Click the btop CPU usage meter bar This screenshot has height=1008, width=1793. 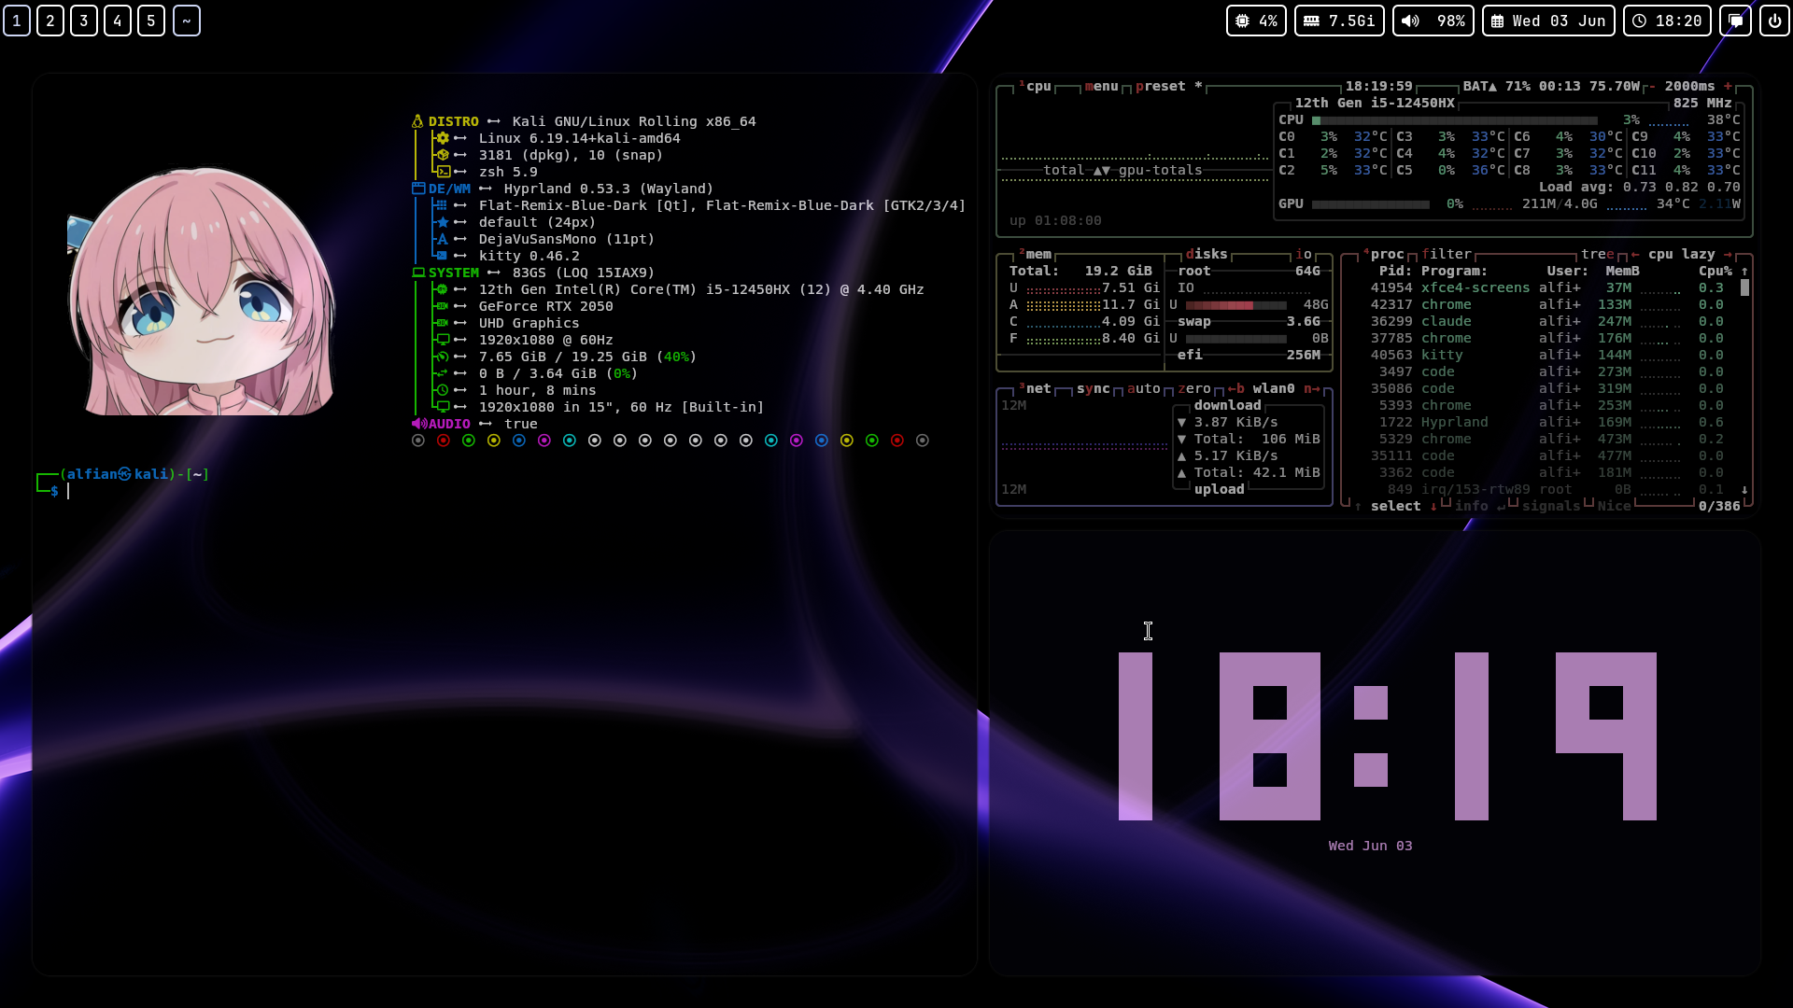(1454, 120)
